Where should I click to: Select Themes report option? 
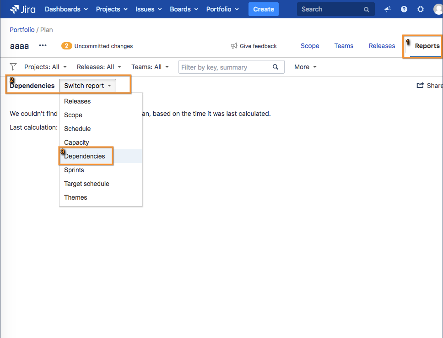[x=101, y=197]
